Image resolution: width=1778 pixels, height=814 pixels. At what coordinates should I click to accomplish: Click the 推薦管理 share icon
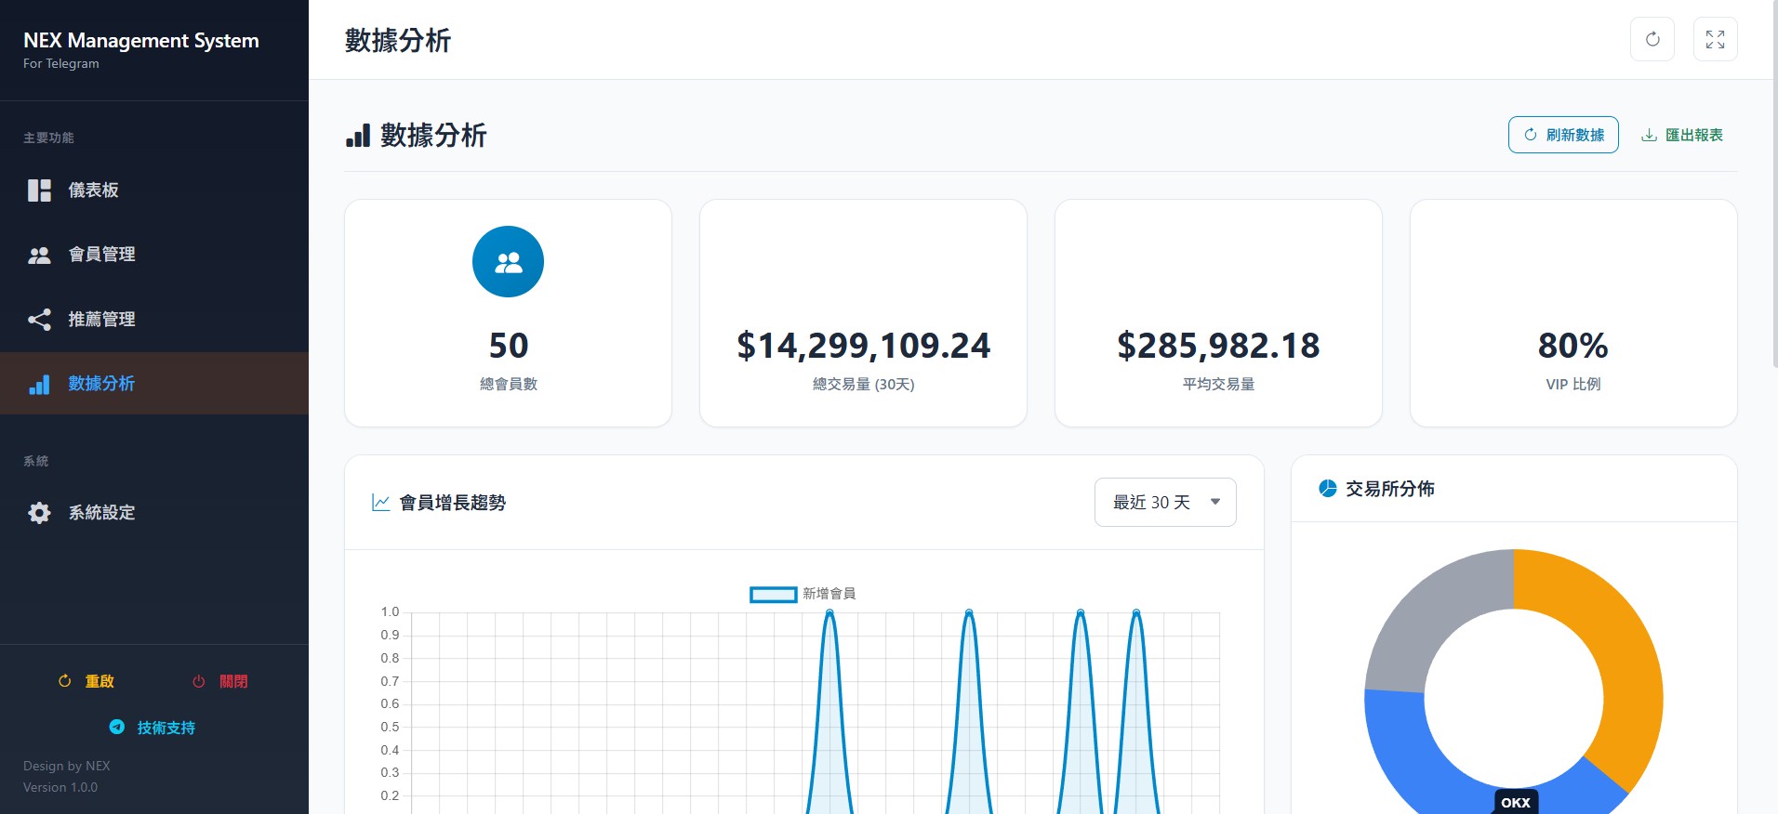[x=39, y=320]
